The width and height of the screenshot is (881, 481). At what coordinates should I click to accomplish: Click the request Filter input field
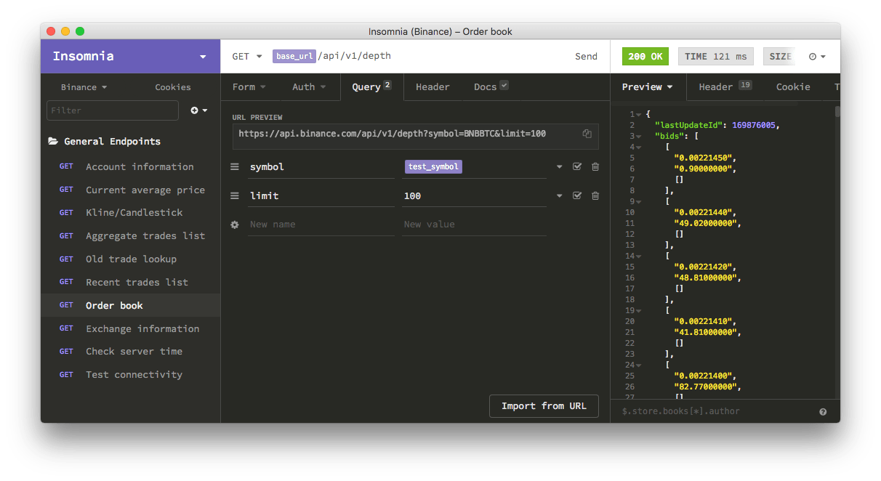click(113, 110)
